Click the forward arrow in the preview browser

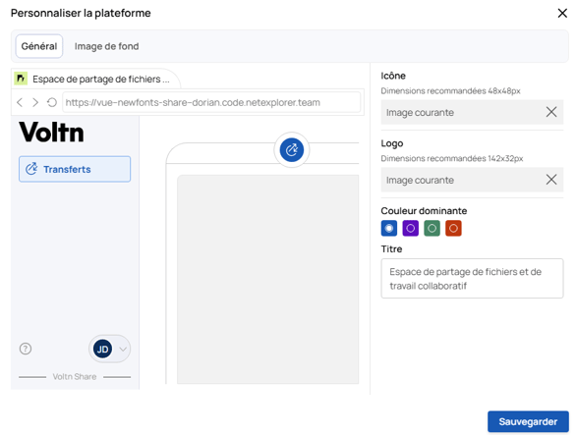click(x=35, y=102)
